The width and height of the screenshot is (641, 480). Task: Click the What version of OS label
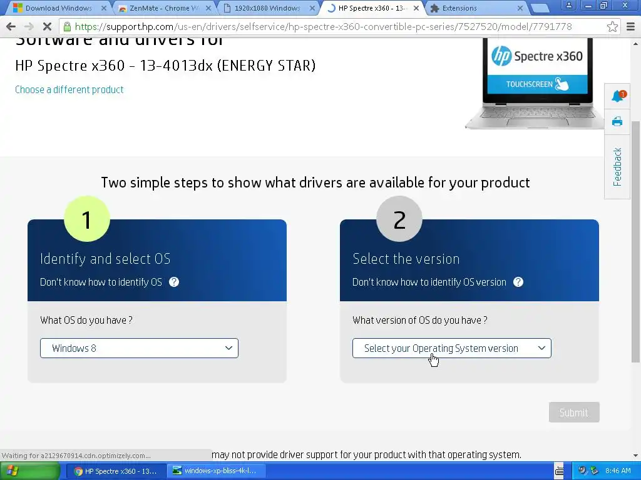point(420,320)
